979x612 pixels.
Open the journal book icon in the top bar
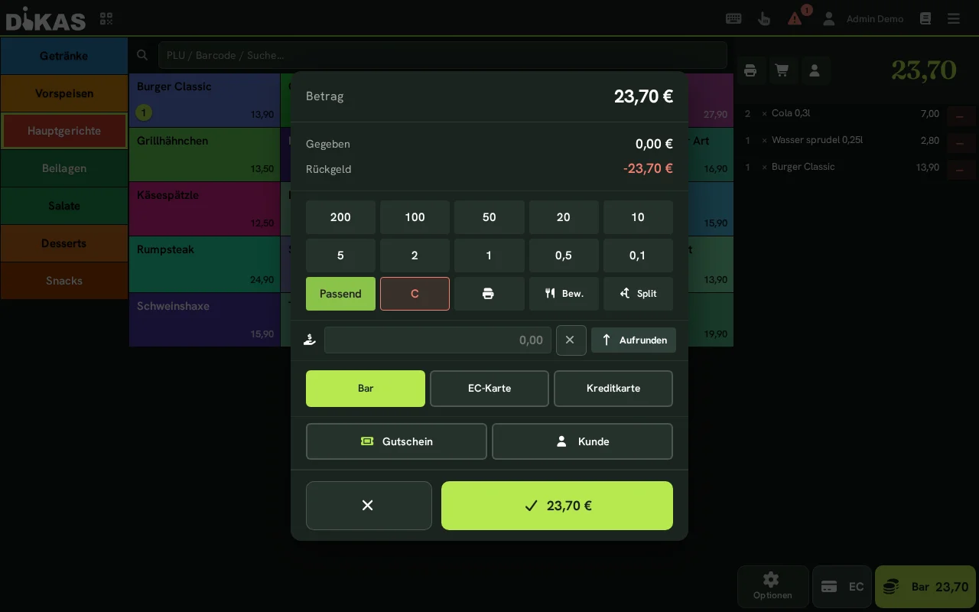[x=925, y=18]
